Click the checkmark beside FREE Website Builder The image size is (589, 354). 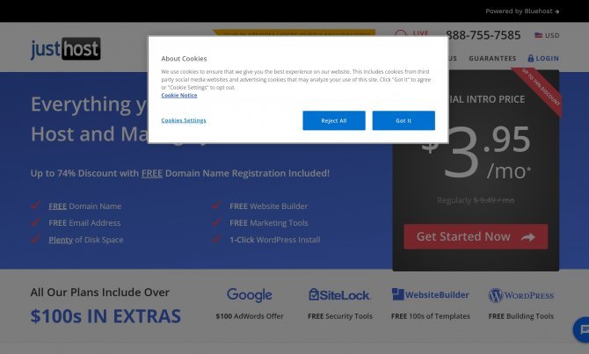pos(216,205)
